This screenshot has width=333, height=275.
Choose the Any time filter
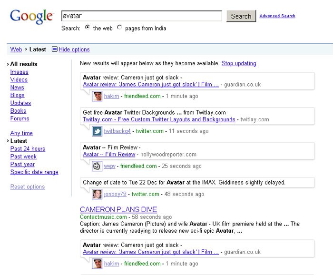(21, 133)
